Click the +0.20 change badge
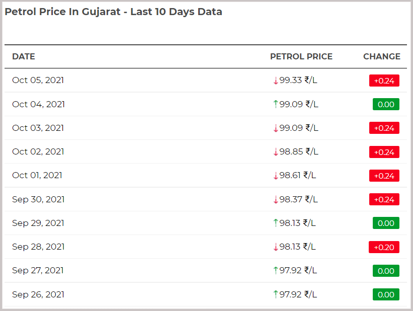 [x=384, y=247]
